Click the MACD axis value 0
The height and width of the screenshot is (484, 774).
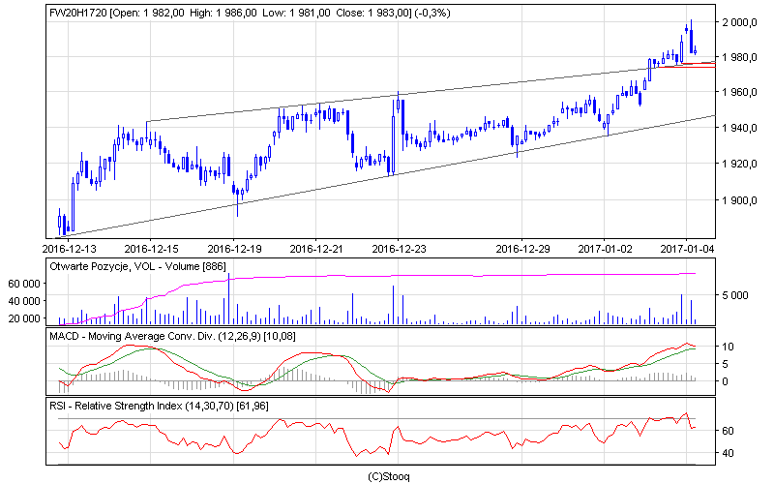point(725,381)
